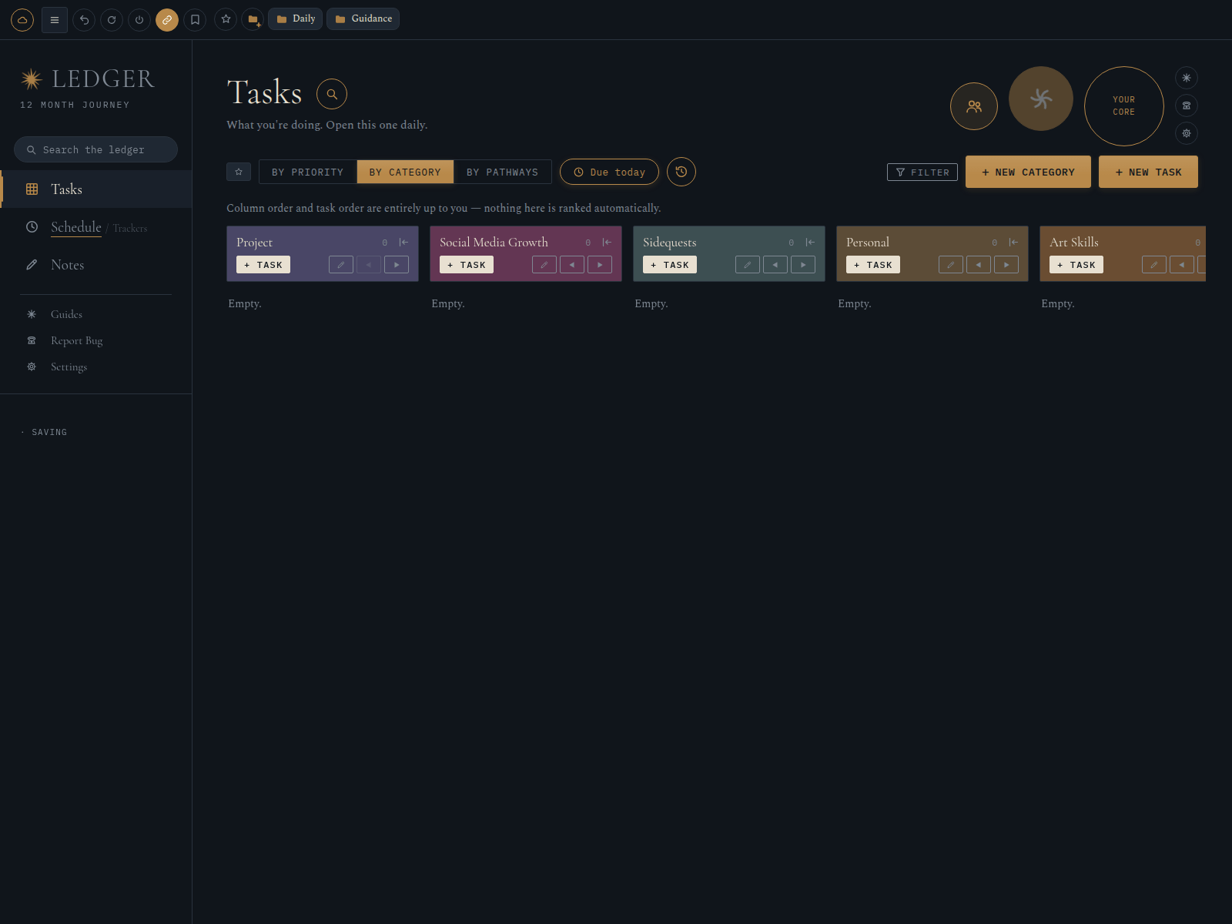Viewport: 1232px width, 924px height.
Task: Switch to By Priority view
Action: 308,172
